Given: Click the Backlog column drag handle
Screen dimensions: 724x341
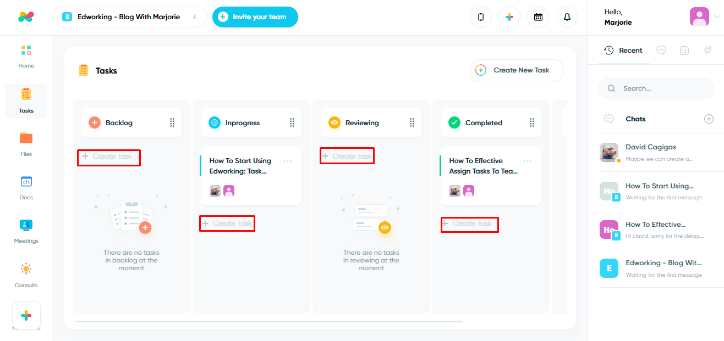Looking at the screenshot, I should coord(172,122).
